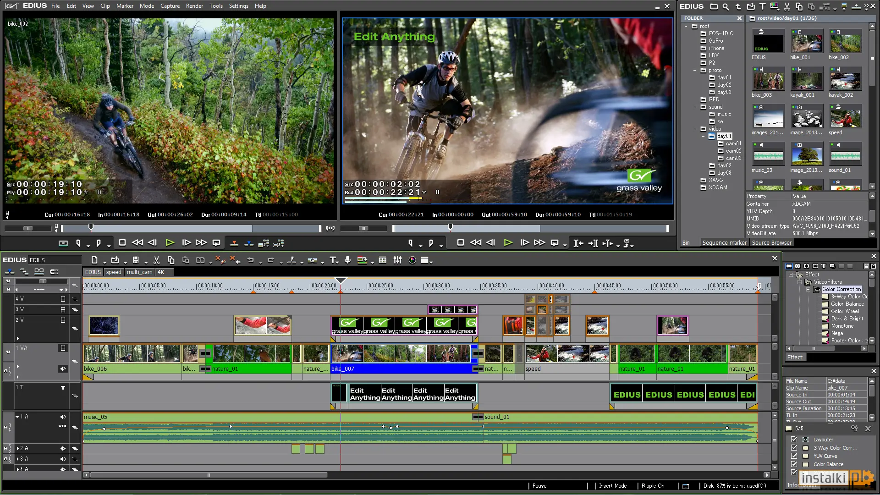
Task: Toggle the YUV Curve effect checkbox
Action: click(x=794, y=456)
